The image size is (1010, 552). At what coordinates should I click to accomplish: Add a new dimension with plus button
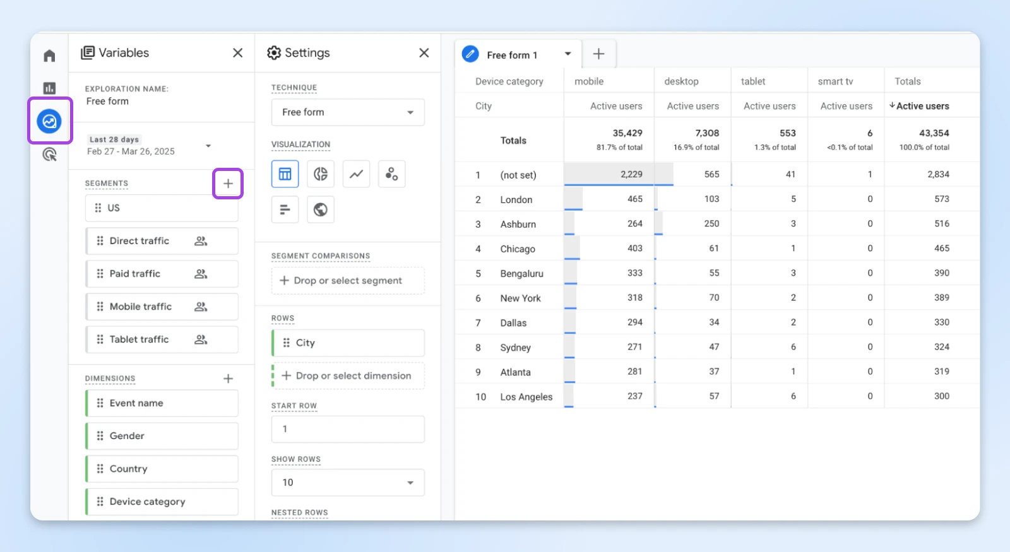228,379
